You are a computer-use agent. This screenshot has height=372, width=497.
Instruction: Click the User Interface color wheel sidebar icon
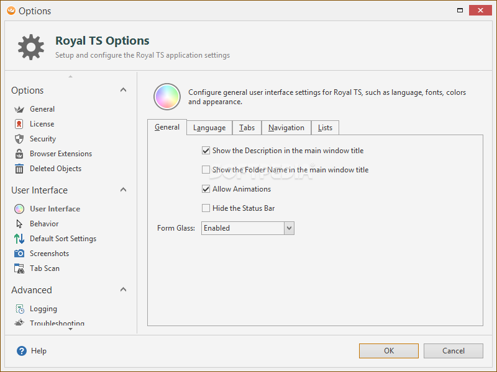tap(19, 209)
